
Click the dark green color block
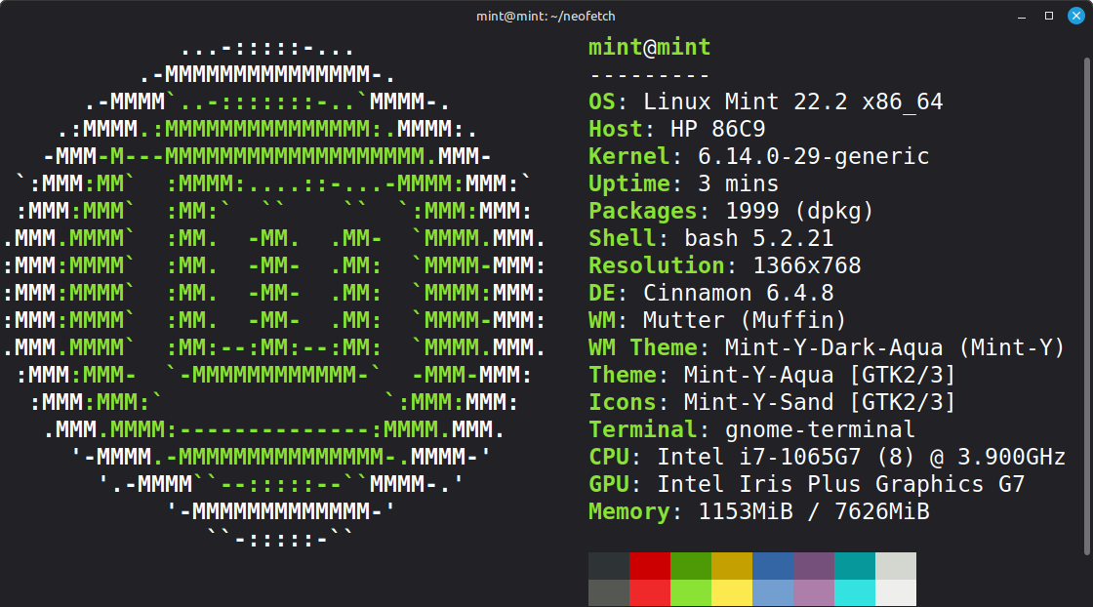[x=691, y=566]
